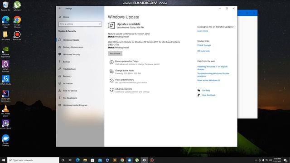The image size is (290, 163).
Task: Open Troubleshooting Windows Update problems link
Action: [x=213, y=75]
